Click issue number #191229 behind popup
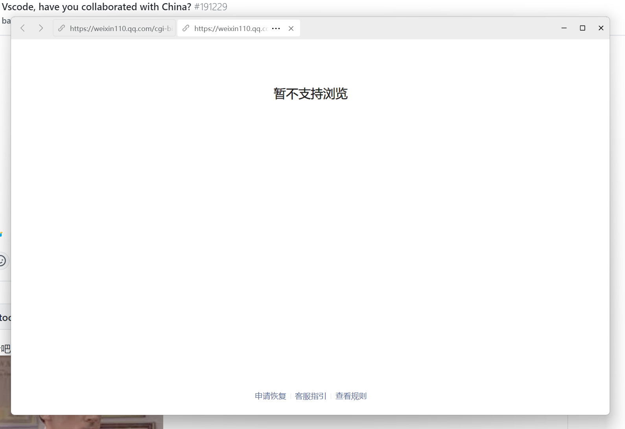Image resolution: width=625 pixels, height=429 pixels. (x=211, y=7)
